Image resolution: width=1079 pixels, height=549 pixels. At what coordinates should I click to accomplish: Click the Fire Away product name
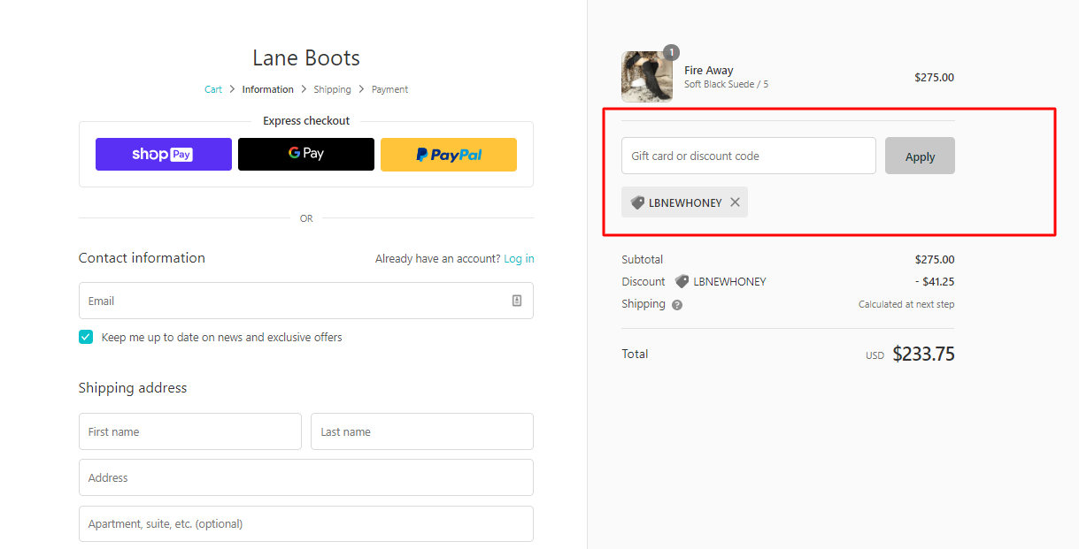pyautogui.click(x=709, y=71)
